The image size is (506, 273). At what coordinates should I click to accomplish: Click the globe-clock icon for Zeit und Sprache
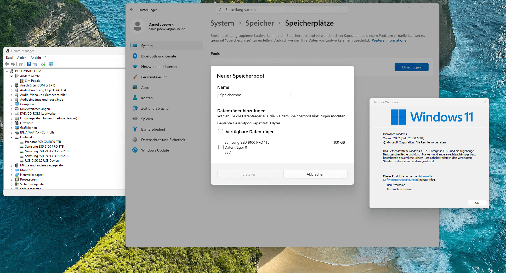coord(135,108)
